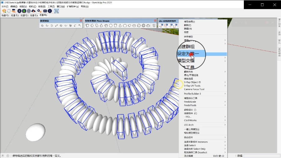Choose 删除(E) in context menu
Image resolution: width=281 pixels, height=158 pixels.
coord(203,25)
